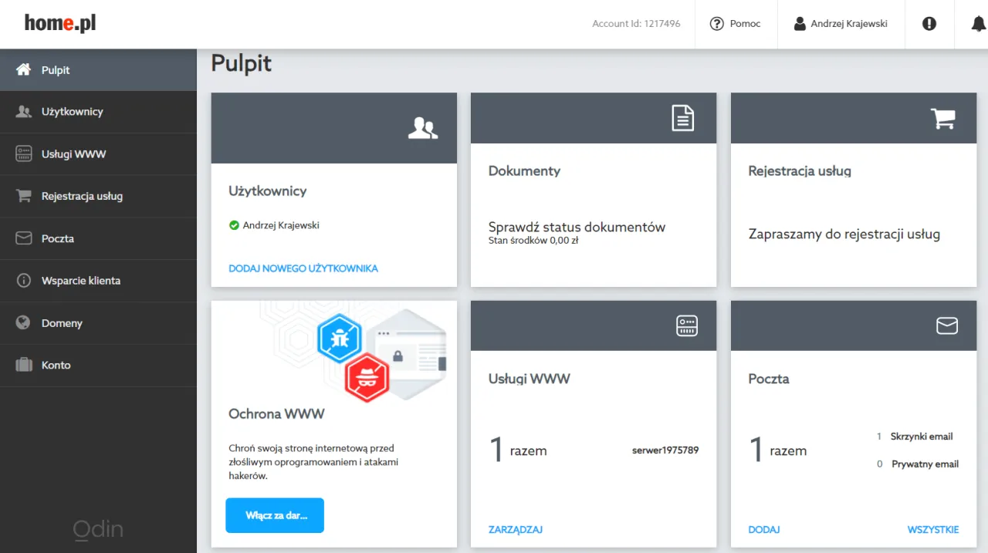The height and width of the screenshot is (553, 988).
Task: Open Wsparcie klienta sidebar item
Action: (x=80, y=281)
